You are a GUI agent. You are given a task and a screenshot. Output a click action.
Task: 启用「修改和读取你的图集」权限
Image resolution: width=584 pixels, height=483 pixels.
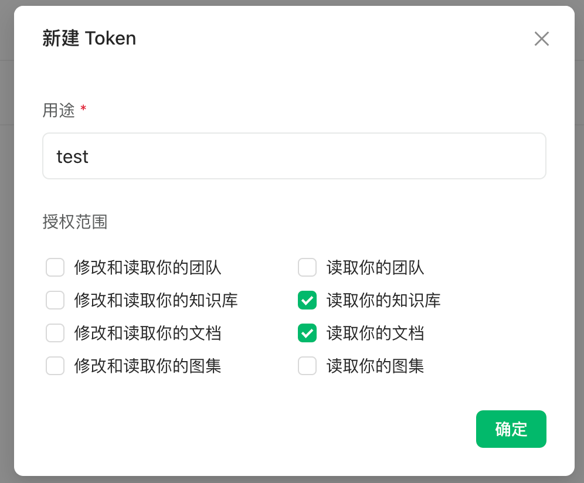[x=55, y=366]
